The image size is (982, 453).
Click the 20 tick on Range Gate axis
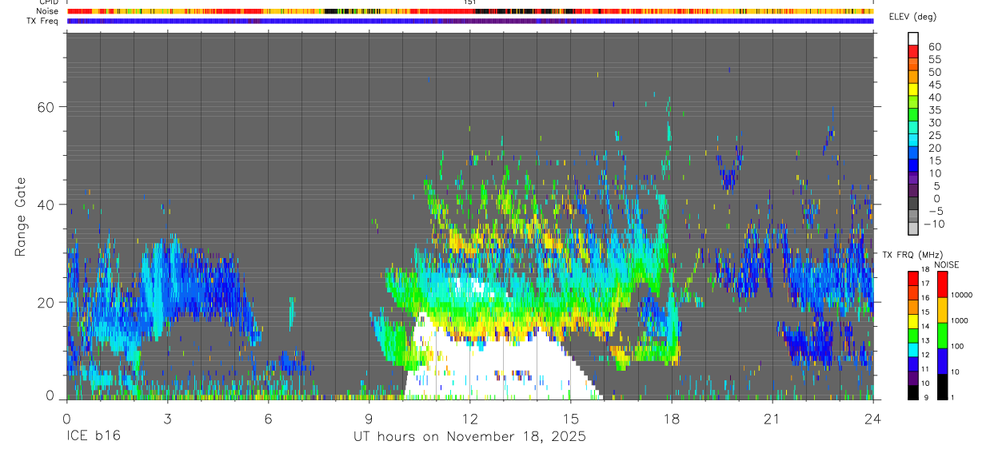pos(46,302)
